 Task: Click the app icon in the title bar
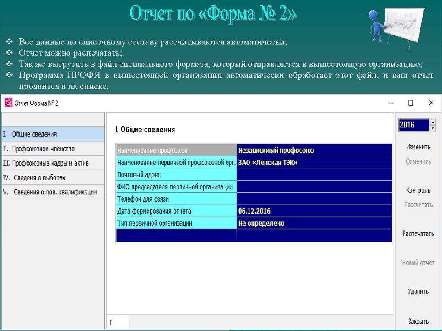coord(7,103)
